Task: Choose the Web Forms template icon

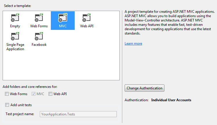Action: coord(39,18)
